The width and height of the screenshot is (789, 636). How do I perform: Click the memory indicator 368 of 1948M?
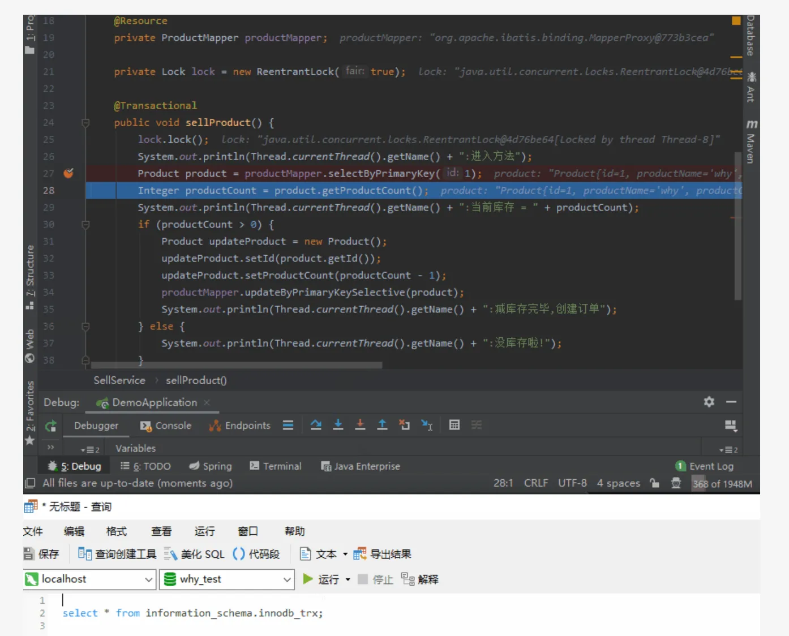point(722,484)
